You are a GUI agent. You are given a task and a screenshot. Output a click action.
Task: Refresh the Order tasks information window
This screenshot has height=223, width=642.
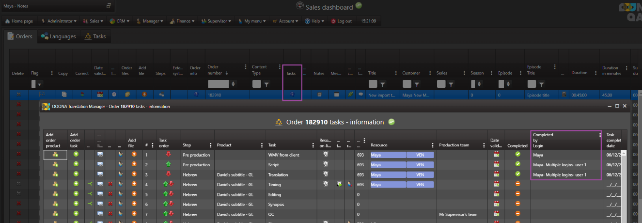click(x=391, y=122)
